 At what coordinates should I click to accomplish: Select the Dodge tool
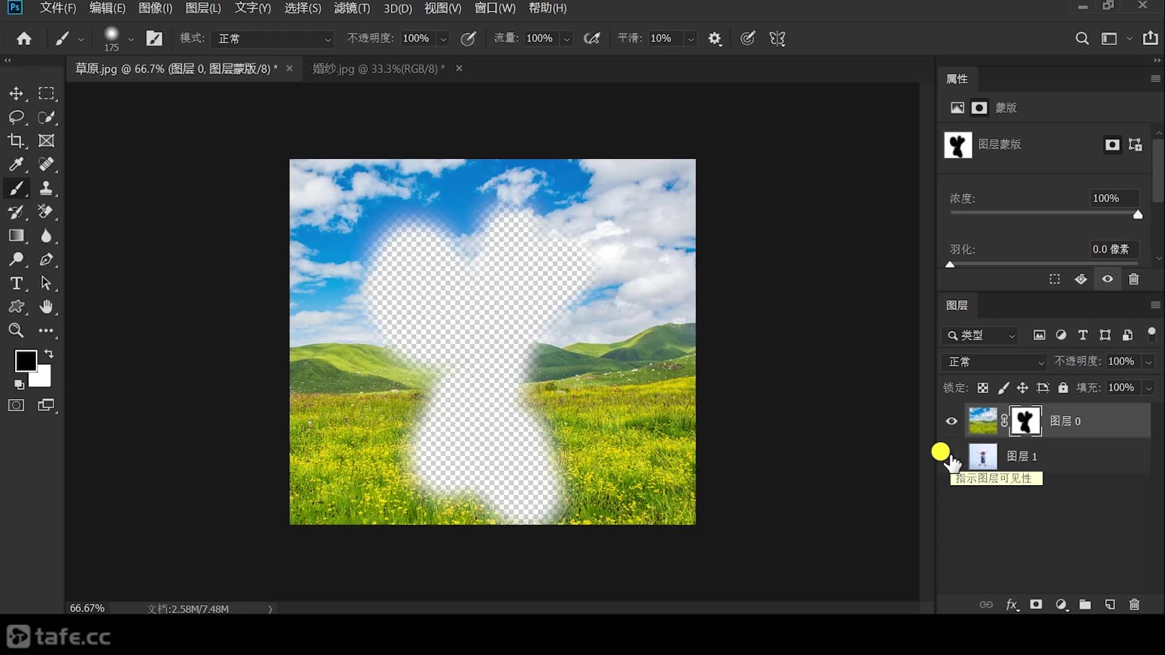(16, 260)
